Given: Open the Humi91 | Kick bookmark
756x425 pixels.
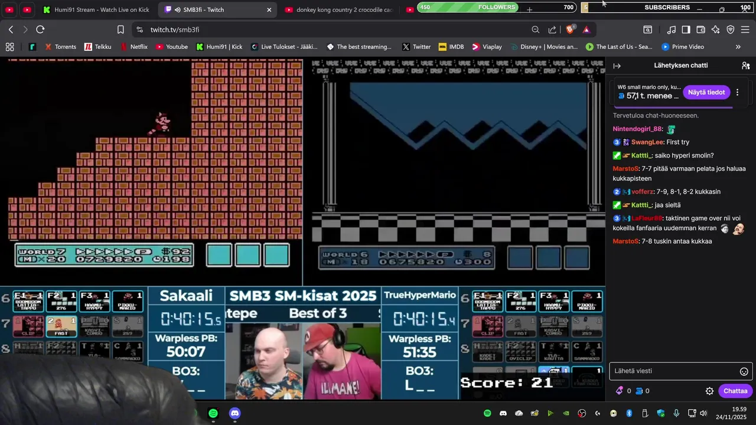Looking at the screenshot, I should (x=219, y=47).
